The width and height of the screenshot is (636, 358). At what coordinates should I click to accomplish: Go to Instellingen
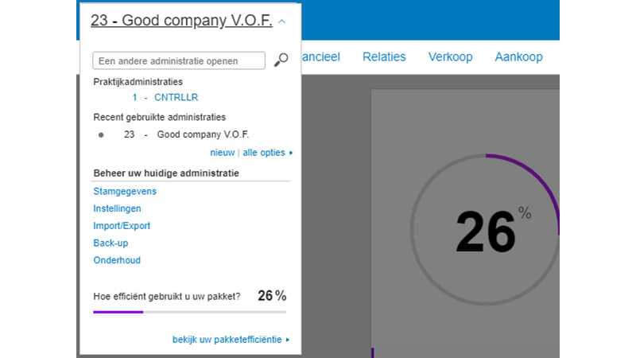117,208
